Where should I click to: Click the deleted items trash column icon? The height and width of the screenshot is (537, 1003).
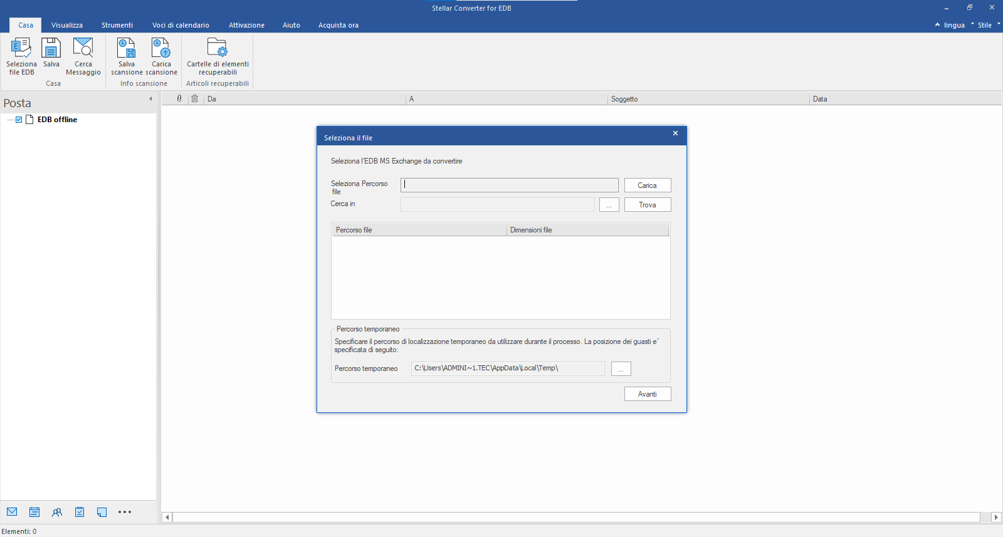point(195,98)
